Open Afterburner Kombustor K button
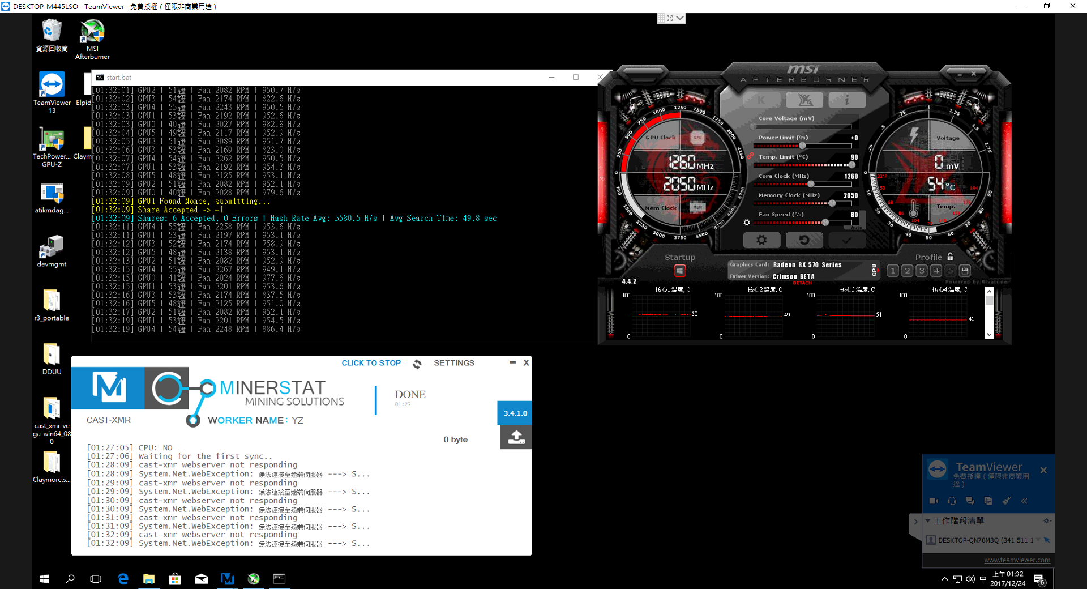This screenshot has width=1087, height=589. coord(761,100)
